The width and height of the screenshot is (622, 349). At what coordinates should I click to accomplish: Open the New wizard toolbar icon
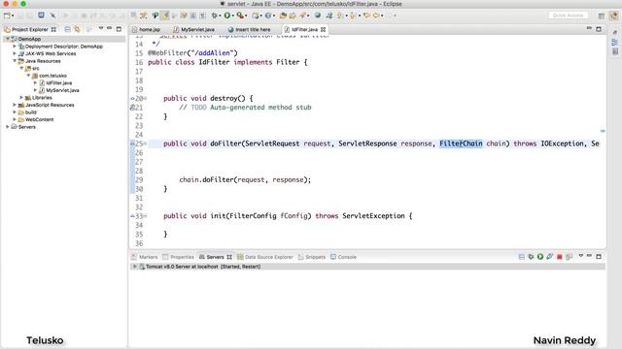click(7, 16)
